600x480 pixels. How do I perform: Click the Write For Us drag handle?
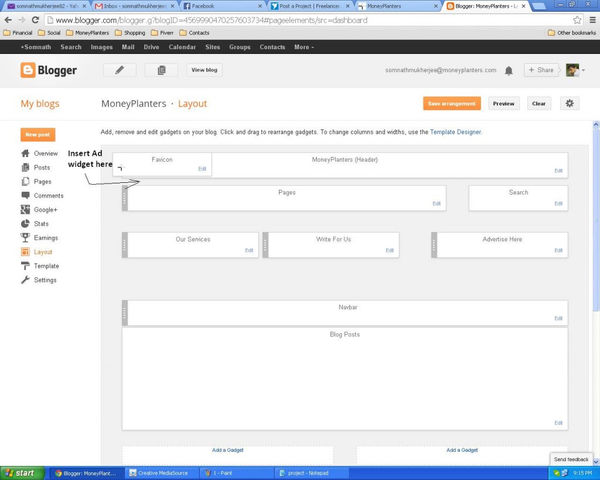265,245
